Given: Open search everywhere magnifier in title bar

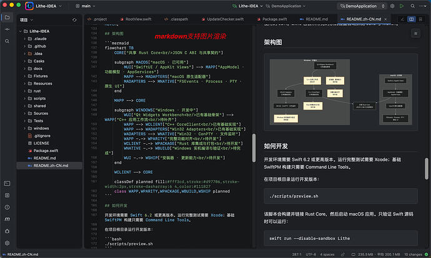Looking at the screenshot, I should (413, 6).
